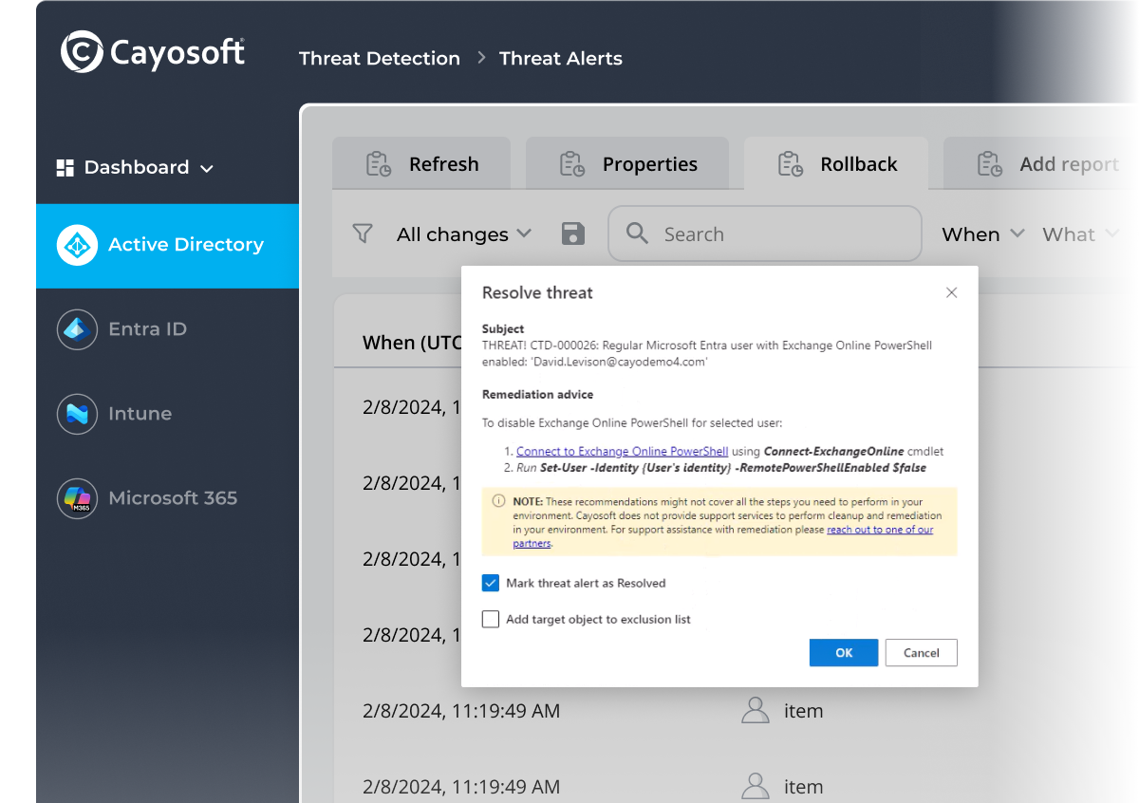1139x803 pixels.
Task: Select the Intune sidebar icon
Action: click(x=77, y=414)
